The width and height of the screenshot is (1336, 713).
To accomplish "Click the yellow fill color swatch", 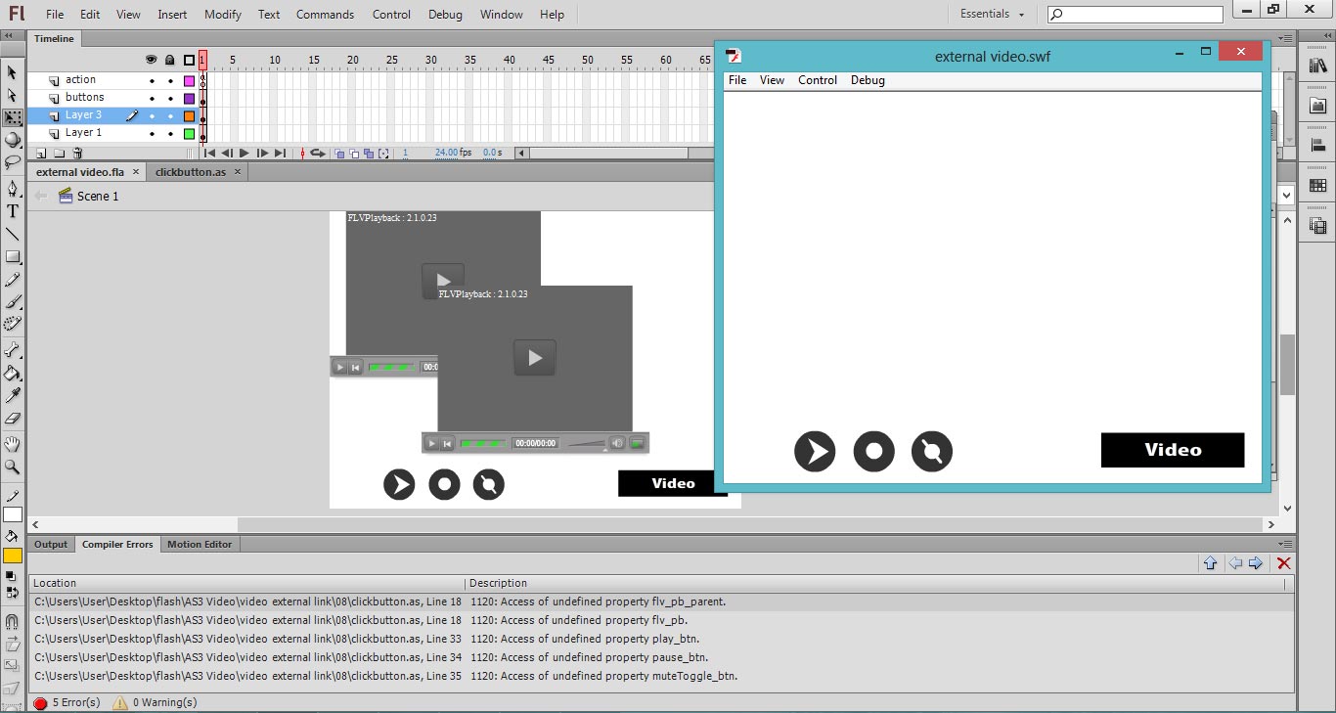I will click(x=13, y=556).
